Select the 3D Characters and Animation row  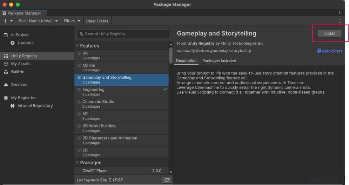pyautogui.click(x=121, y=140)
